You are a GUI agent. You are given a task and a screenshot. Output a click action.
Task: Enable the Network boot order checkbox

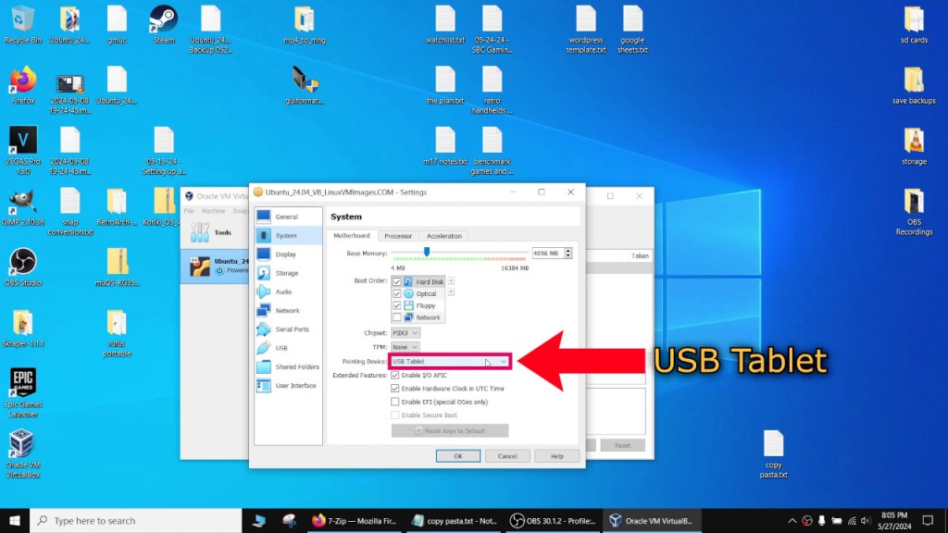(x=396, y=317)
